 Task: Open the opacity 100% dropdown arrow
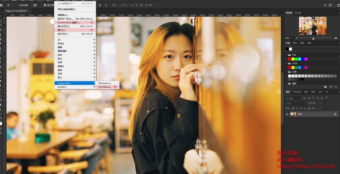[x=325, y=103]
